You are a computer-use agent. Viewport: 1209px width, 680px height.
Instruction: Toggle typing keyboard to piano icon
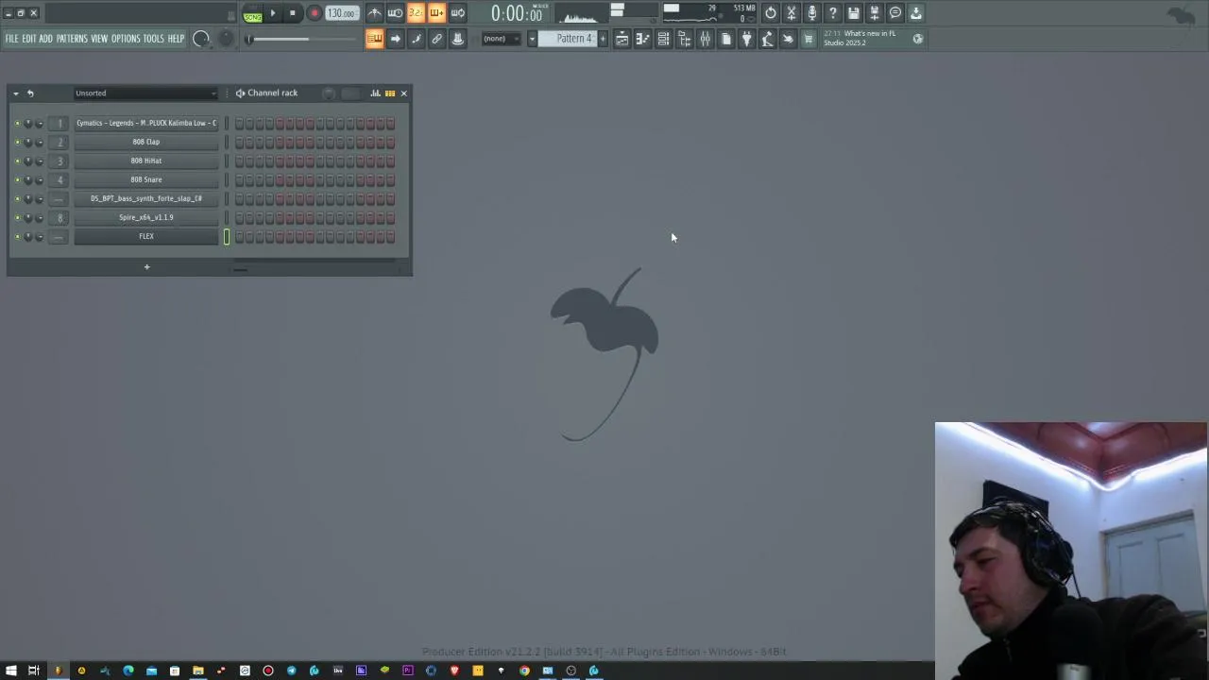tap(374, 39)
